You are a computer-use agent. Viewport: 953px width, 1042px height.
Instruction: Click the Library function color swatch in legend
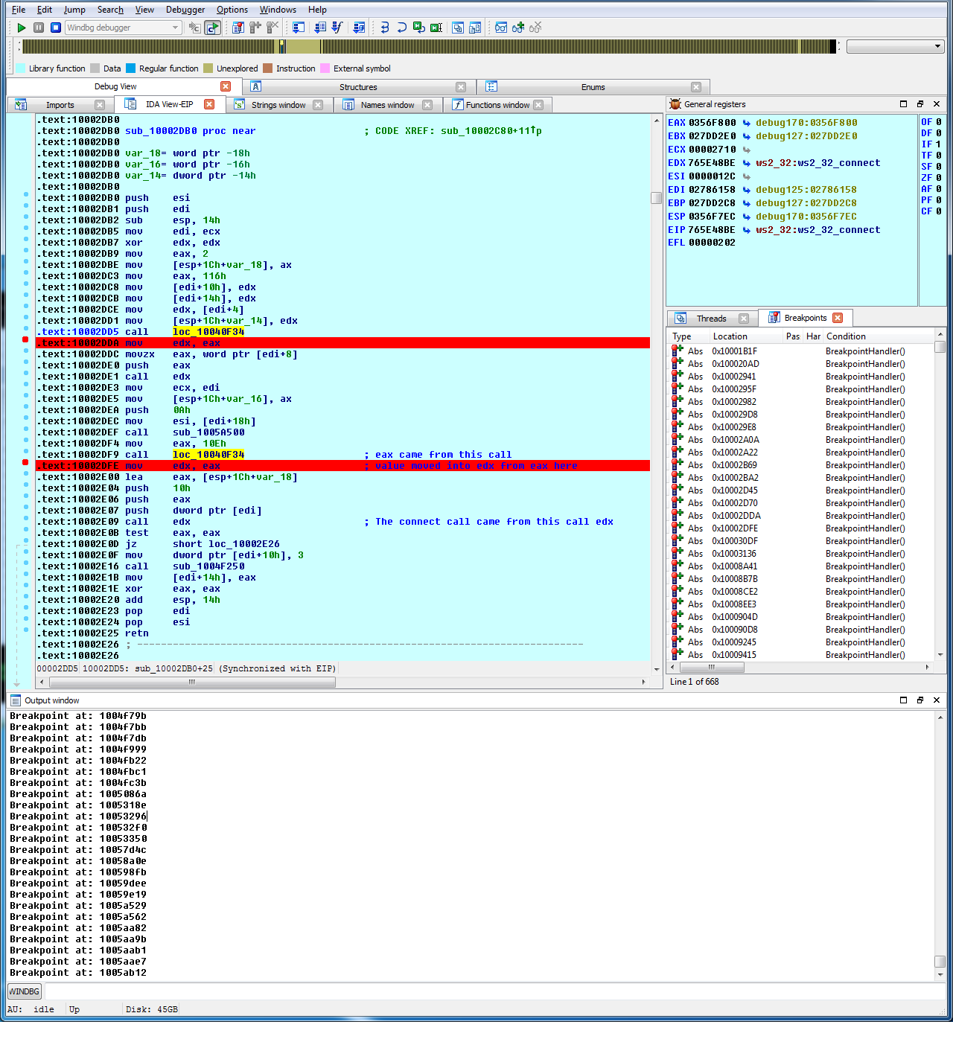tap(19, 68)
